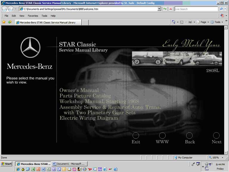Click the Home page house icon

click(174, 22)
